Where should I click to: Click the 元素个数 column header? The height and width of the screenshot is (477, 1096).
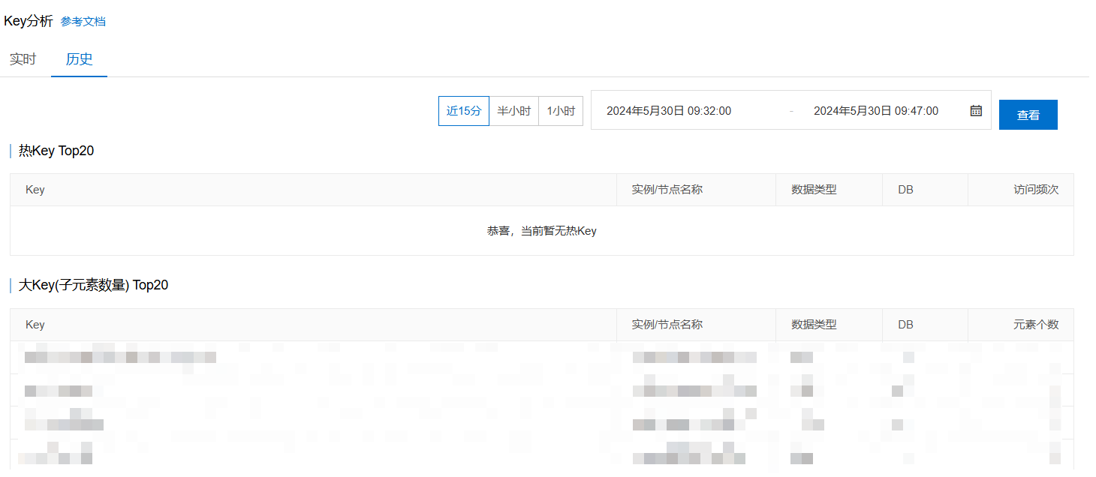click(1035, 325)
